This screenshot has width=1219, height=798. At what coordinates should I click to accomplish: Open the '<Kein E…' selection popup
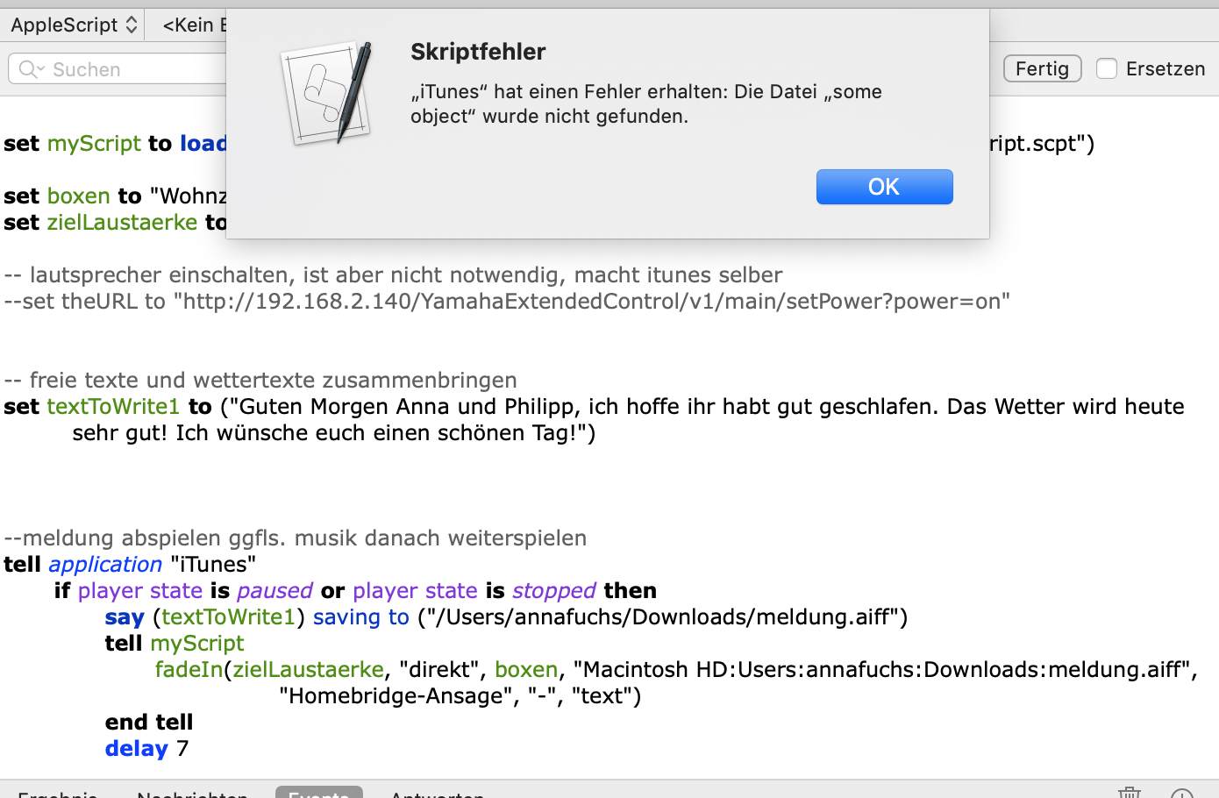tap(193, 25)
